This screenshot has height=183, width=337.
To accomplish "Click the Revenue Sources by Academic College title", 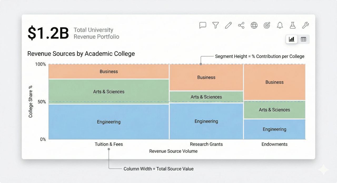I will (x=81, y=53).
